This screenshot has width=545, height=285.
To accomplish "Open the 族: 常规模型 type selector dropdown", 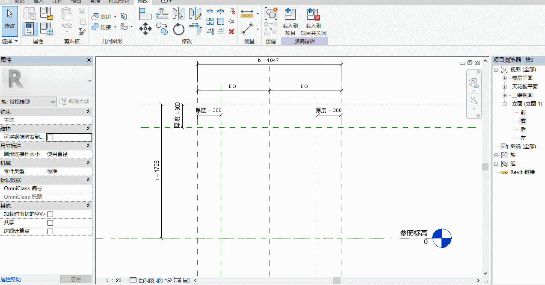I will coord(28,102).
